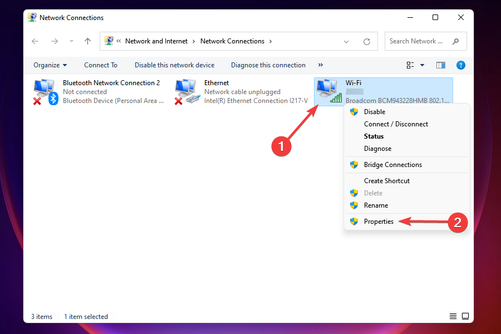Minimize the Network Connections window
Screen dimensions: 501x334
(410, 18)
